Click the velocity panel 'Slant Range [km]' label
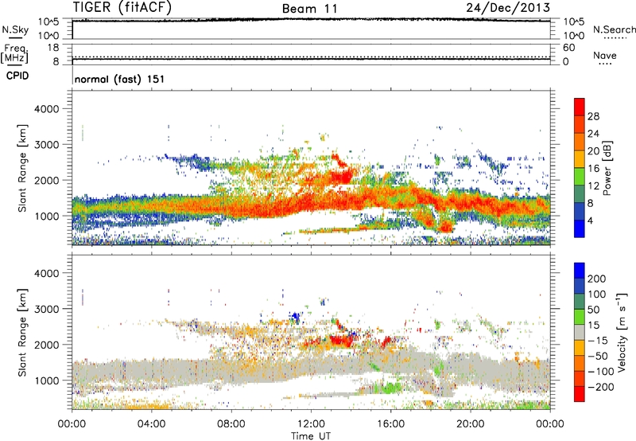This screenshot has height=441, width=636. coord(22,333)
